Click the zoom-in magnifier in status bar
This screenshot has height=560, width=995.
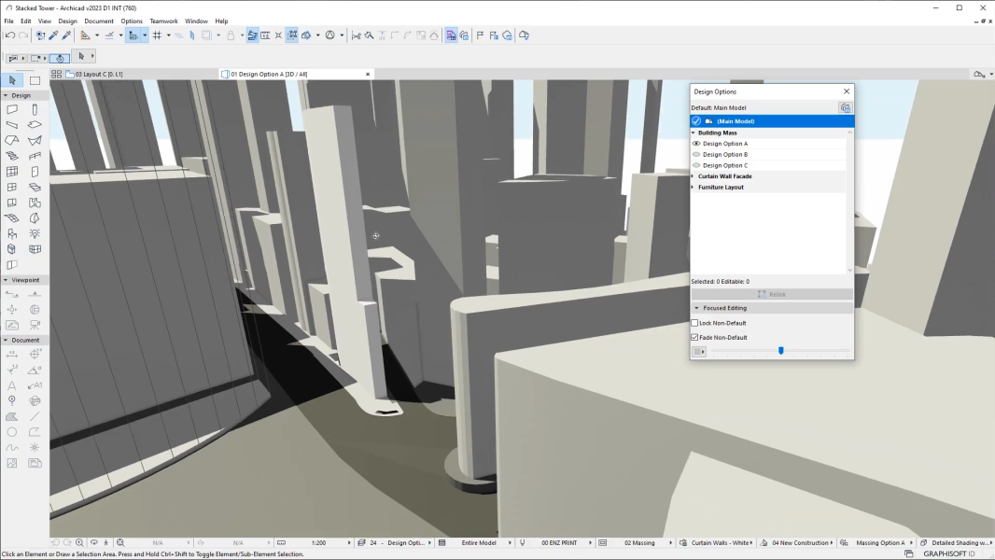click(x=79, y=543)
